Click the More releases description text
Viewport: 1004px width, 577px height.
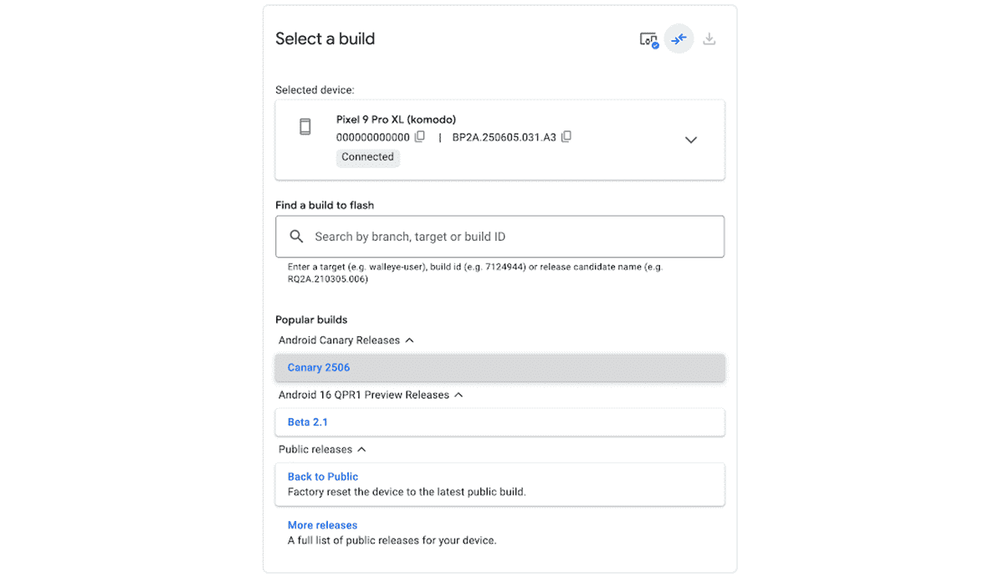[392, 540]
